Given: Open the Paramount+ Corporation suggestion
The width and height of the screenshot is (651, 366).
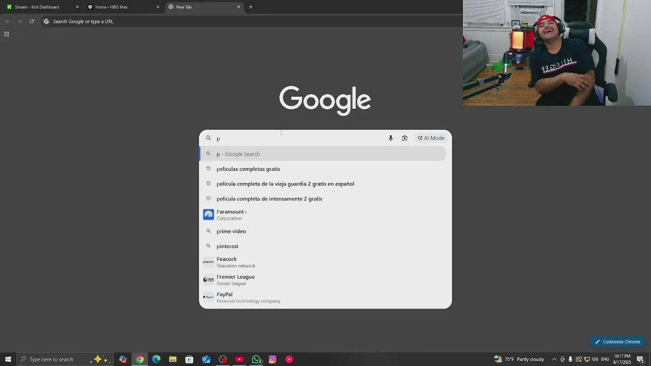Looking at the screenshot, I should tap(322, 215).
